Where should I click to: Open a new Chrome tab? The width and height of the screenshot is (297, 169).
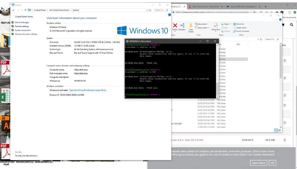click(x=266, y=7)
